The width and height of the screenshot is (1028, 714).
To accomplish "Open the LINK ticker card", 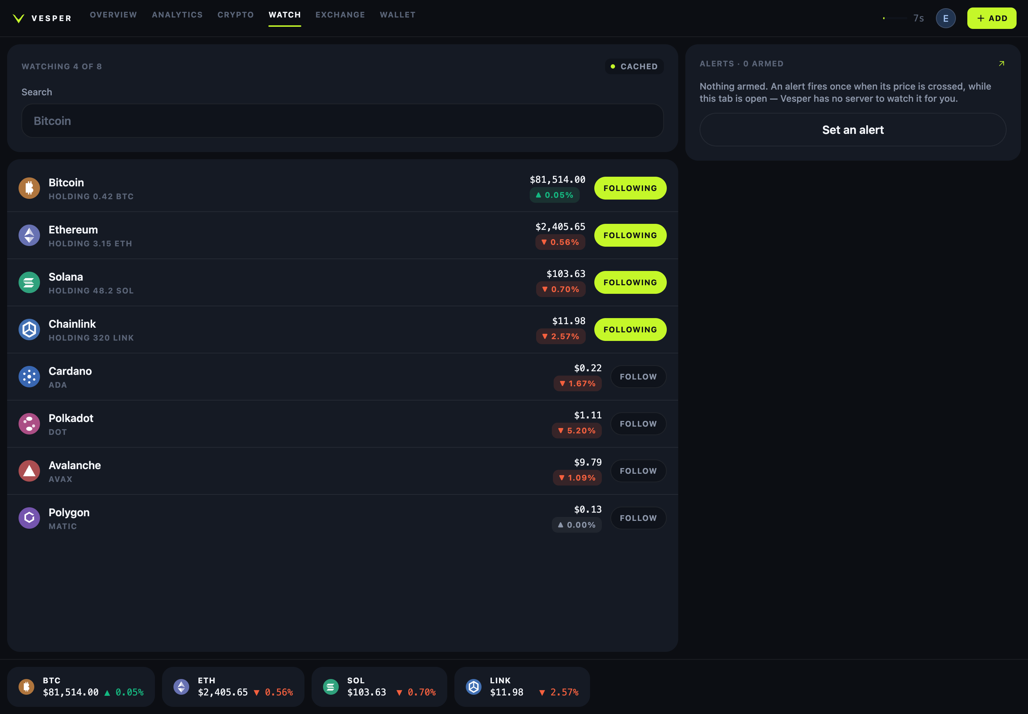I will [x=522, y=687].
